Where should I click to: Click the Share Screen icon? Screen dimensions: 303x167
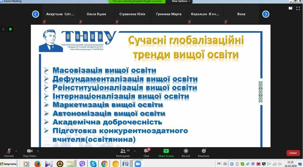click(x=166, y=151)
